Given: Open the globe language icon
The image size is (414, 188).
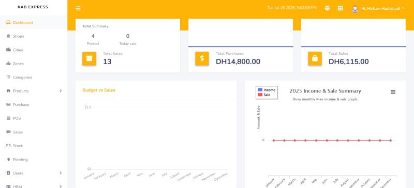Looking at the screenshot, I should point(327,8).
